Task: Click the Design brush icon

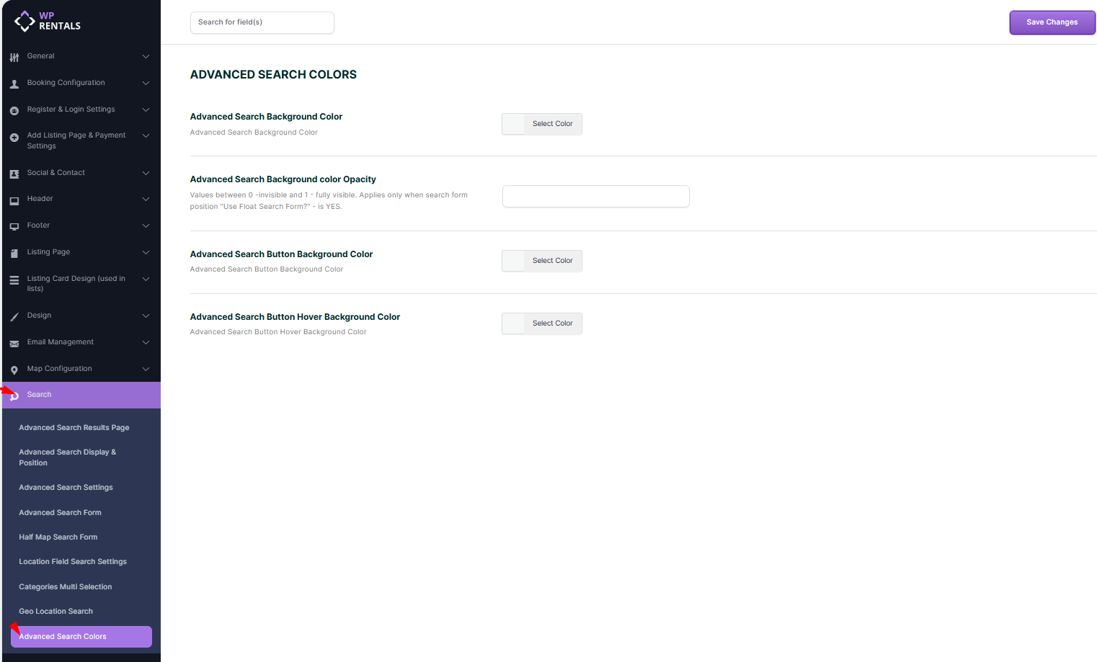Action: pyautogui.click(x=14, y=316)
